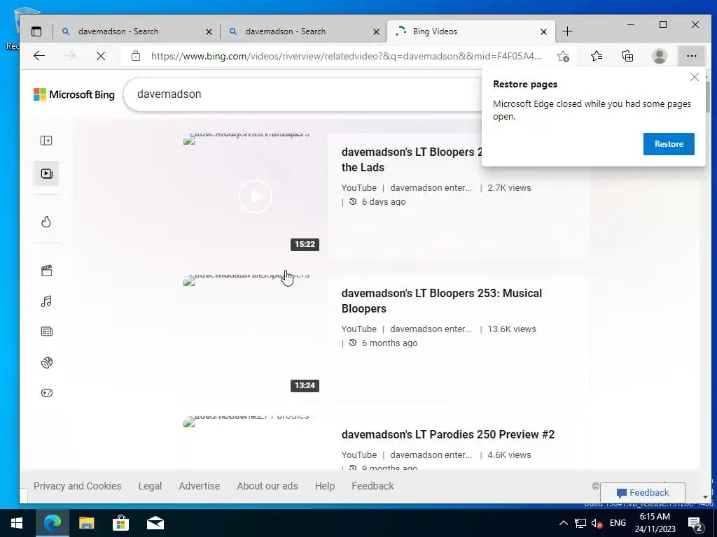The height and width of the screenshot is (537, 717).
Task: Open Feedback footer text link
Action: coord(373,486)
